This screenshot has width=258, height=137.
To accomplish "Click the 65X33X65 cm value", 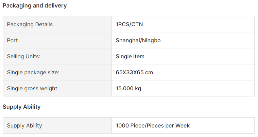I will 134,73.
